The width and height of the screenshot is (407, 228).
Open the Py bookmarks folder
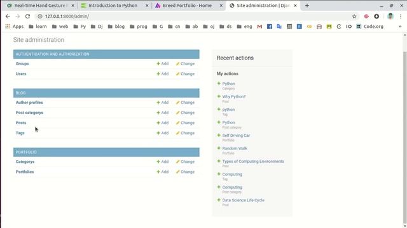[x=79, y=27]
